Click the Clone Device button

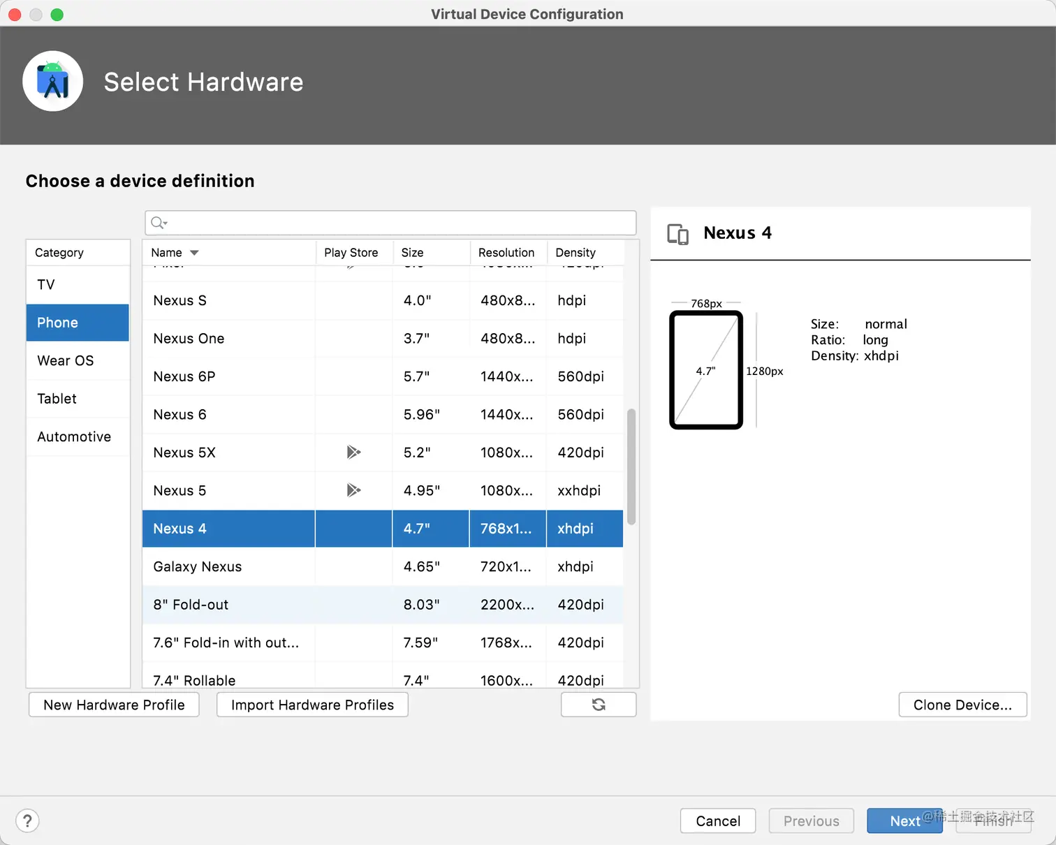click(x=962, y=705)
